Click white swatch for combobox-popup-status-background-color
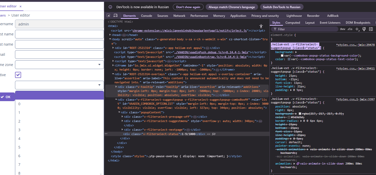This screenshot has height=175, width=376. pyautogui.click(x=282, y=56)
